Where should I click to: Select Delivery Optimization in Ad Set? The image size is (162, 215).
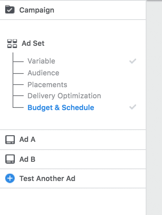pyautogui.click(x=64, y=96)
